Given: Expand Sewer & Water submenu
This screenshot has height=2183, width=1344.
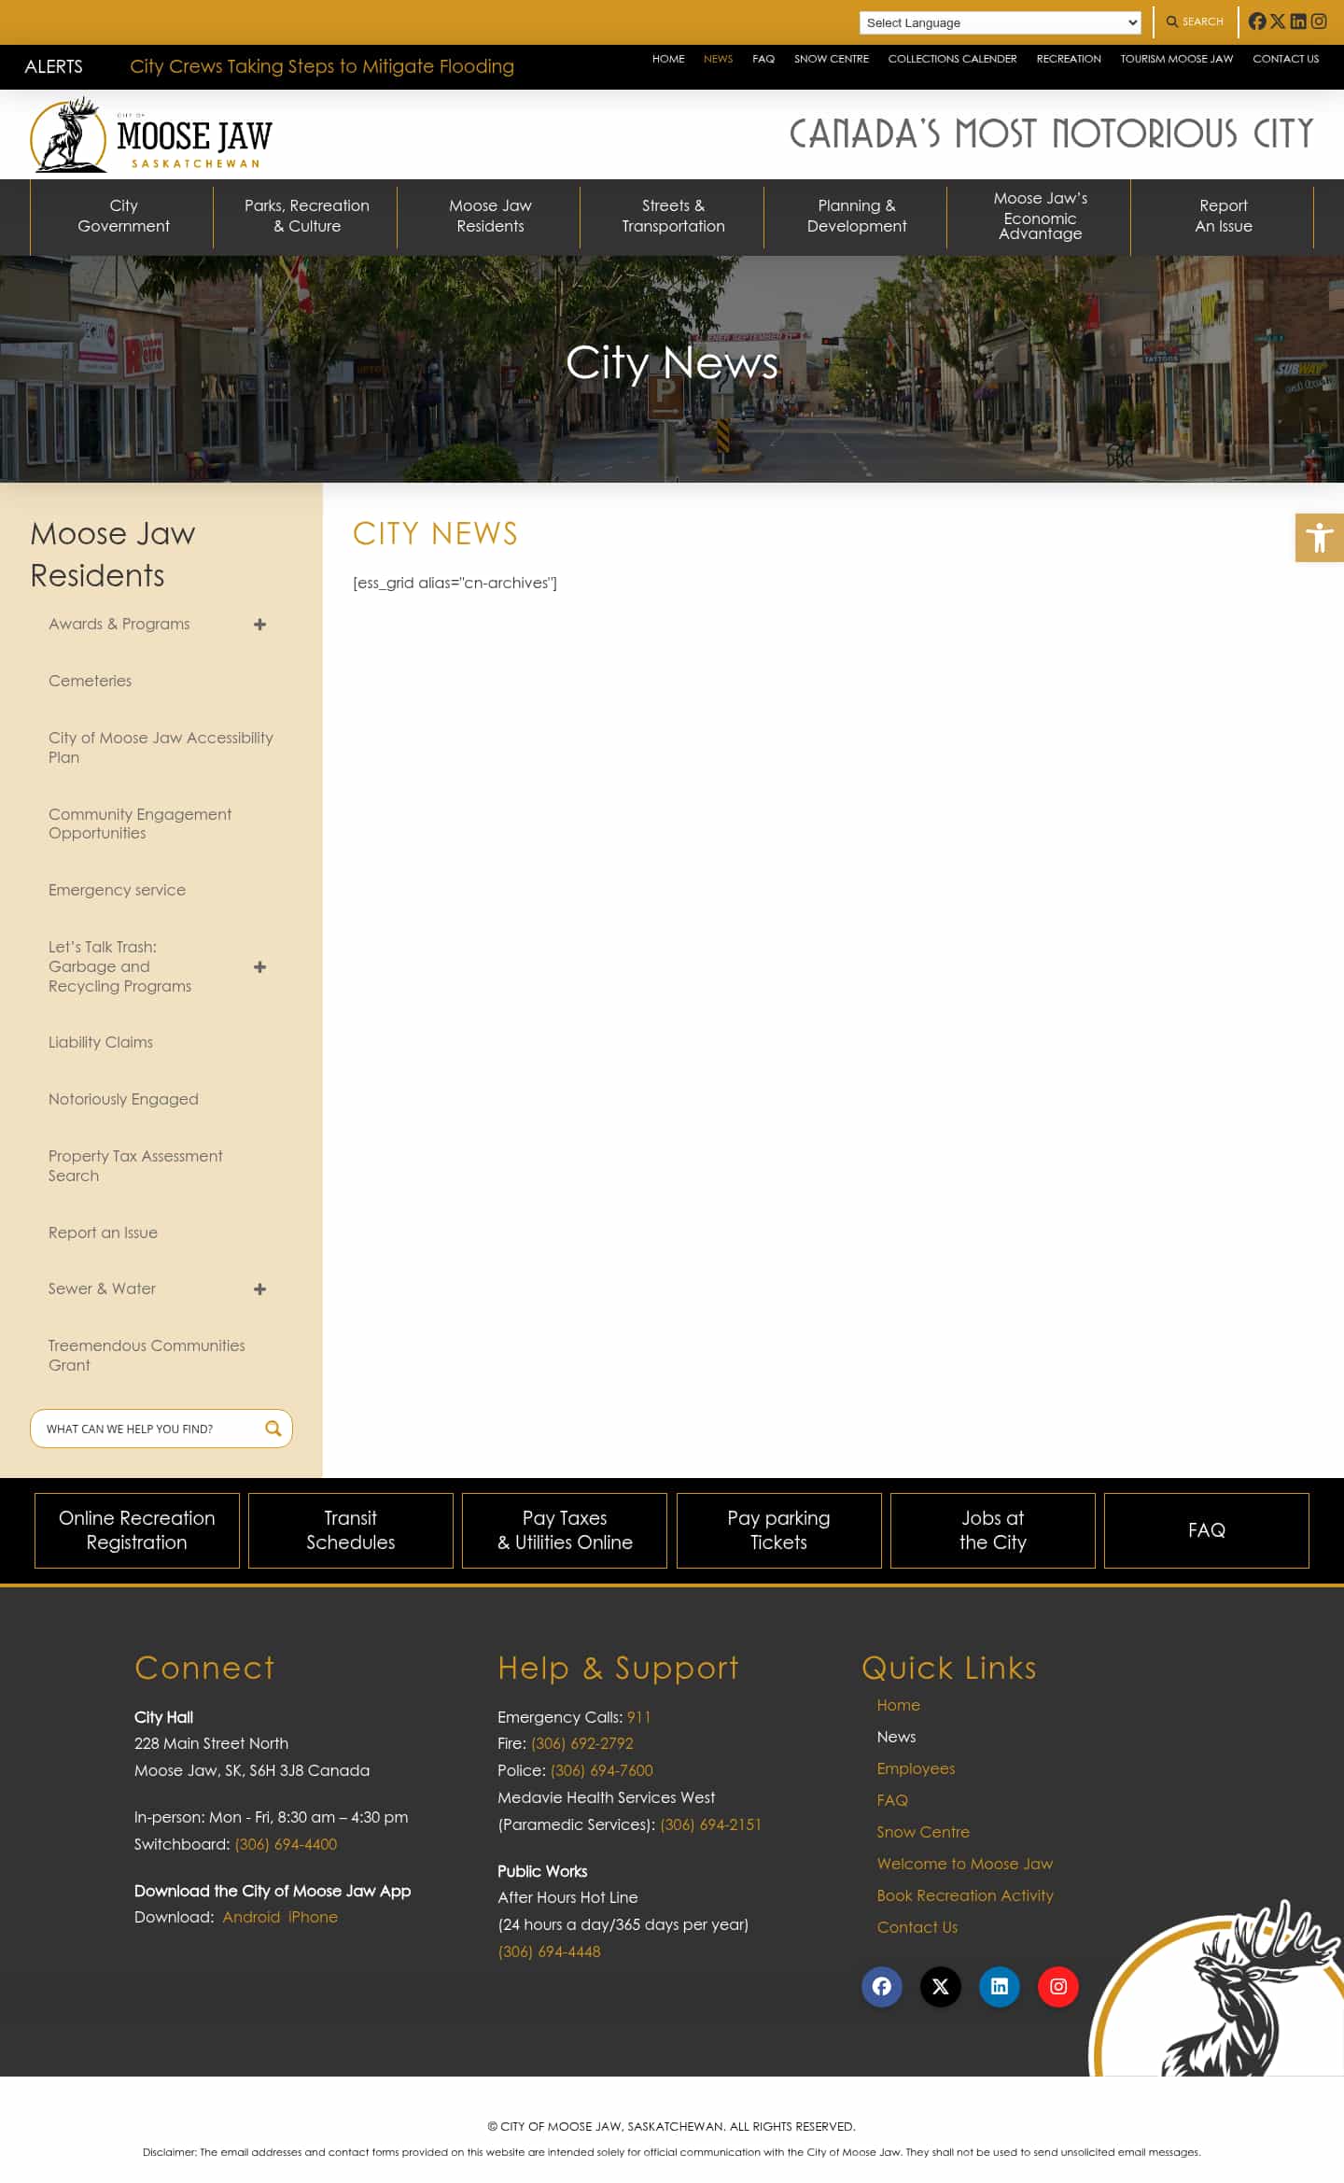Looking at the screenshot, I should click(x=260, y=1289).
